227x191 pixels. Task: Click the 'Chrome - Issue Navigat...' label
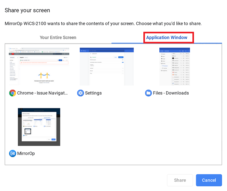coord(42,93)
